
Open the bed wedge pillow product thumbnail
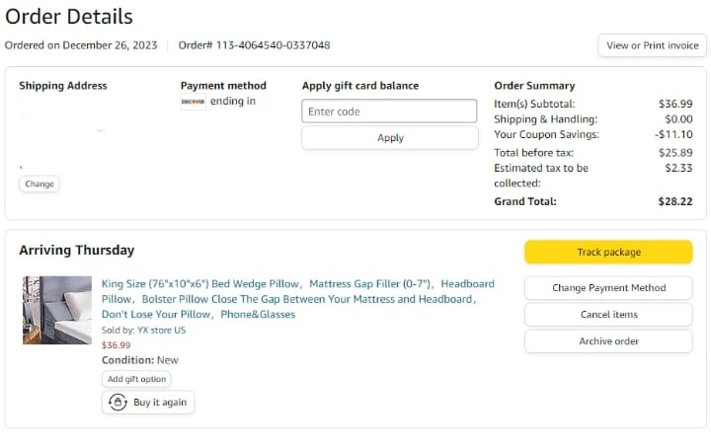57,310
